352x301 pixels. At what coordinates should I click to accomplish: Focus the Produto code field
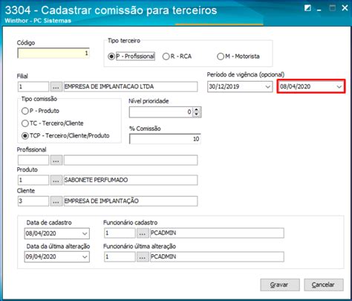point(33,180)
